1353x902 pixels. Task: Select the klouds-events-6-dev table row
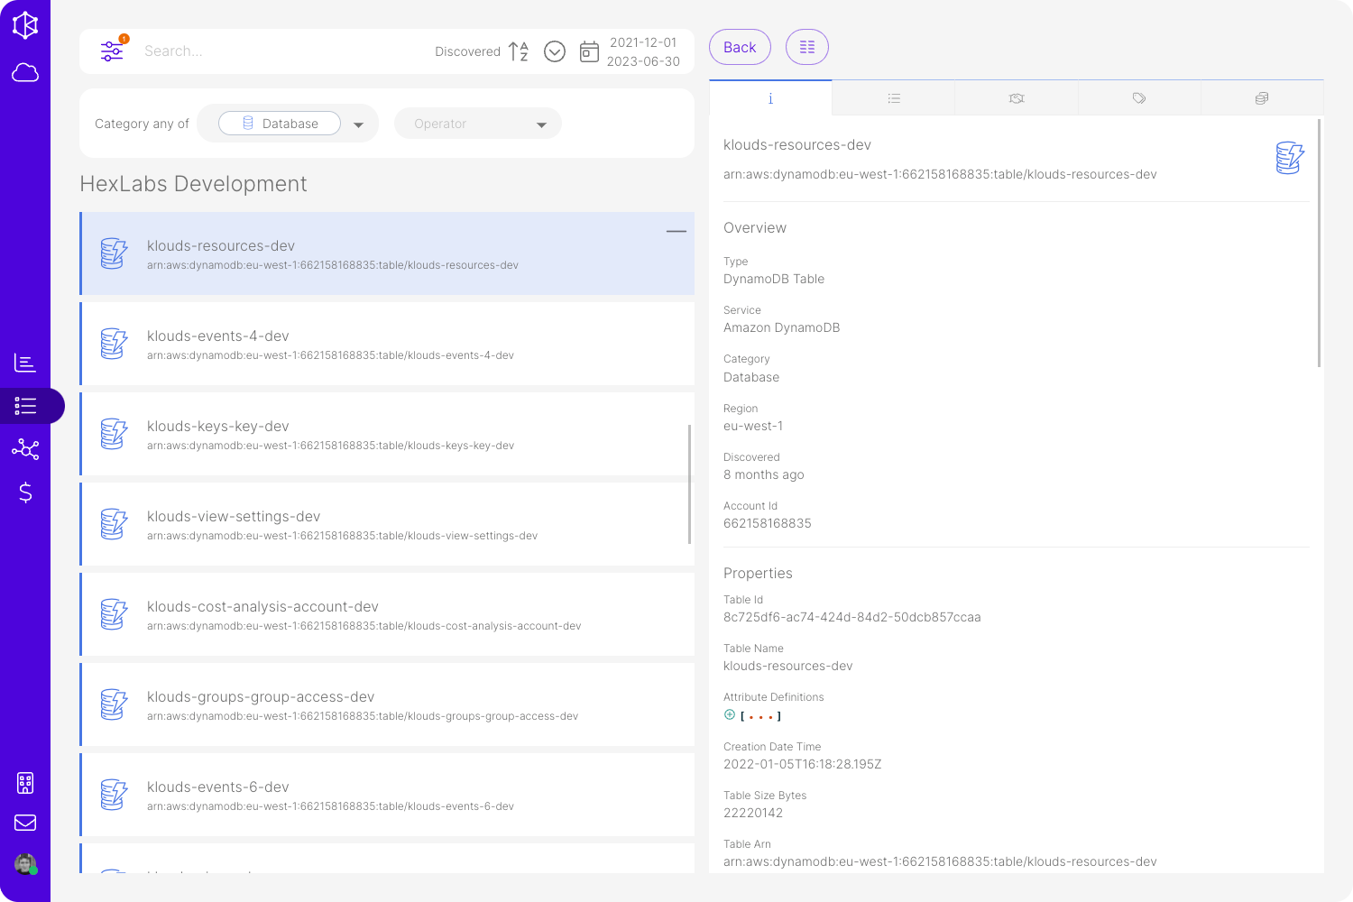[x=387, y=795]
